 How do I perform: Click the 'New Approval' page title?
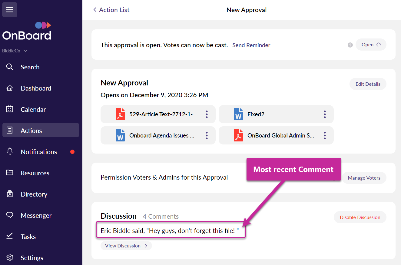click(247, 10)
